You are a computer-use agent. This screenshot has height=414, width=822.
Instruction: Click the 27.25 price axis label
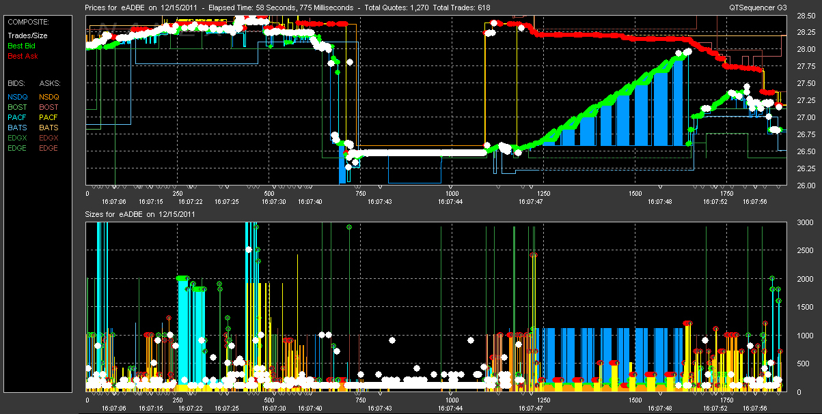point(806,100)
